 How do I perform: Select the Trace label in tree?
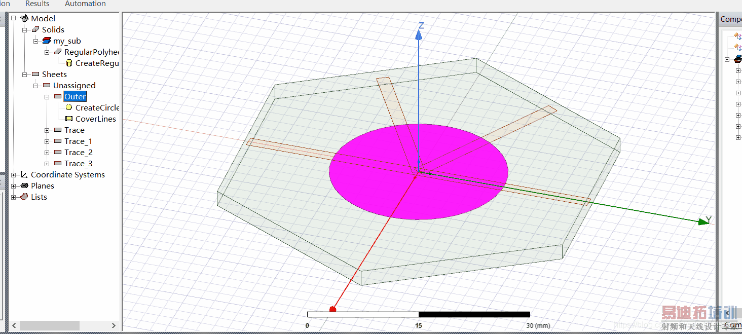click(x=75, y=130)
